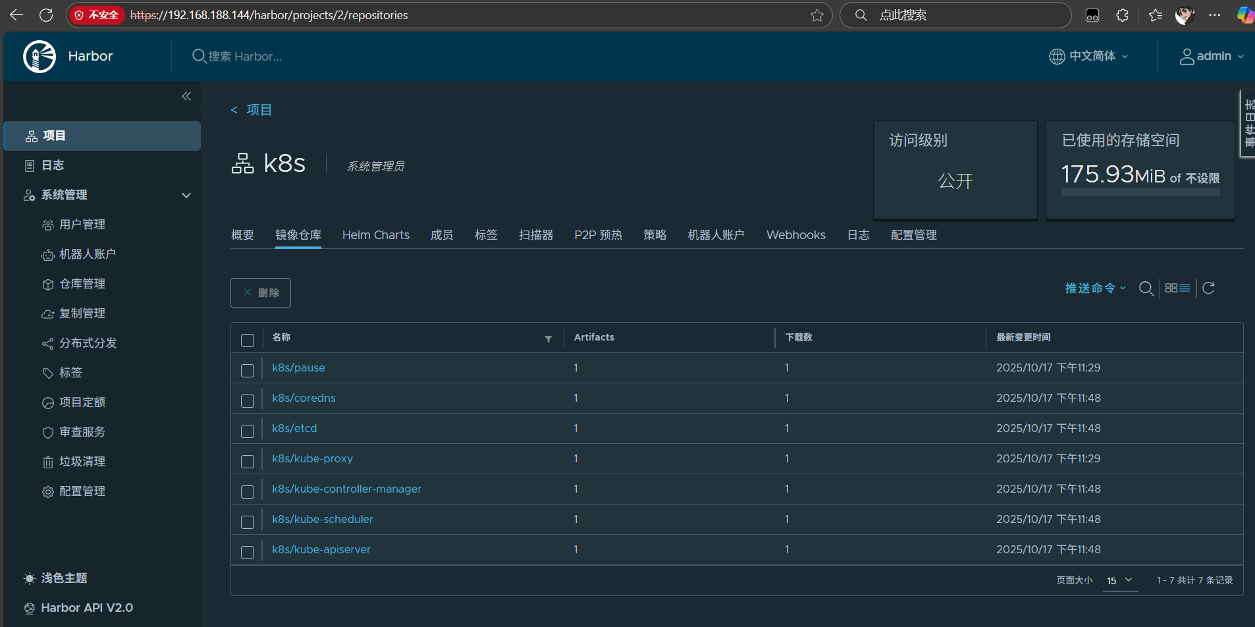Click the 点此搜索 browser search box

point(955,15)
